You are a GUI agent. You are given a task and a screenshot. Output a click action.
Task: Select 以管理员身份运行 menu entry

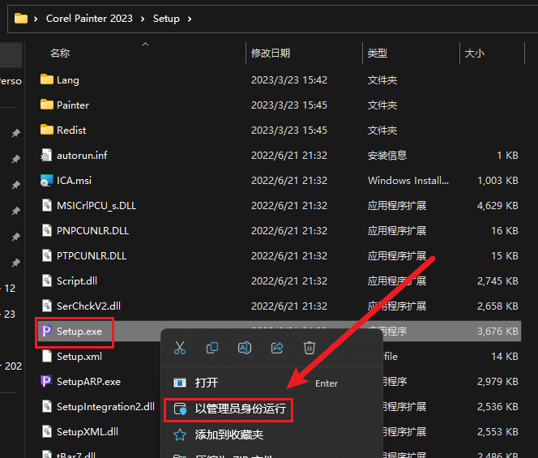click(x=228, y=409)
